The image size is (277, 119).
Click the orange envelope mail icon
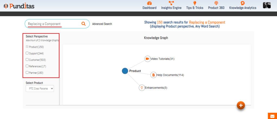(x=272, y=116)
